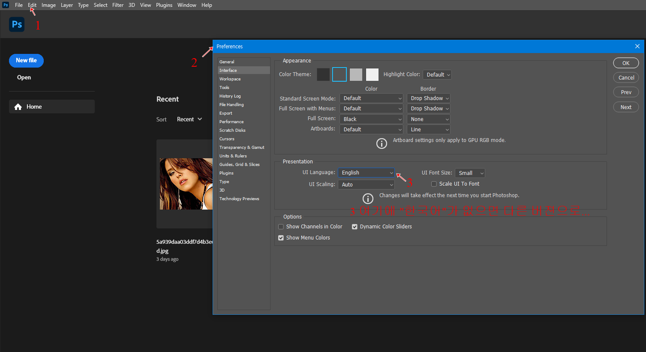This screenshot has width=646, height=352.
Task: Toggle Dynamic Color Sliders checkbox
Action: pyautogui.click(x=355, y=227)
